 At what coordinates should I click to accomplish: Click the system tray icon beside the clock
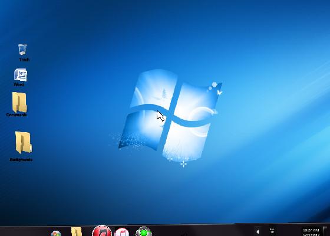272,231
